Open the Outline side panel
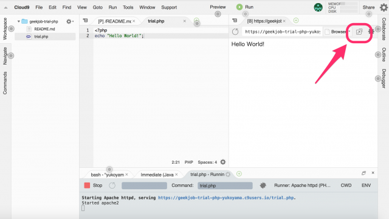389x219 pixels. point(384,54)
